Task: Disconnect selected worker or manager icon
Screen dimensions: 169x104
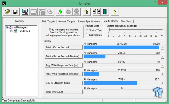Action: [96, 12]
